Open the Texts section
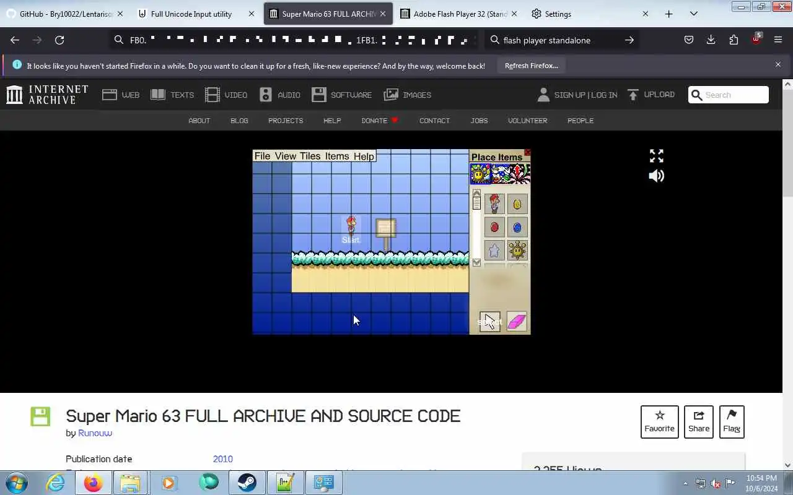Image resolution: width=793 pixels, height=495 pixels. point(172,95)
